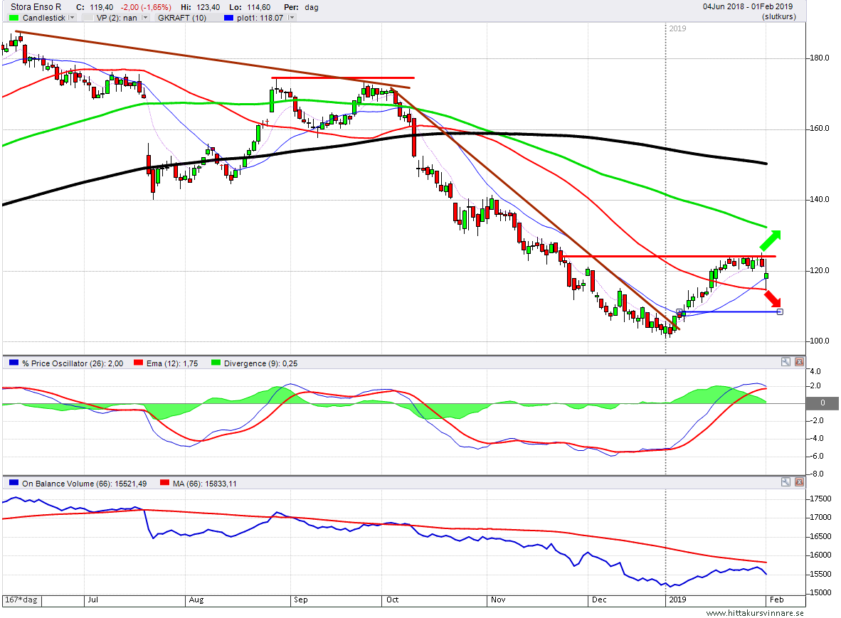Click the Stora Enso R stock title
The height and width of the screenshot is (618, 841).
(x=36, y=7)
